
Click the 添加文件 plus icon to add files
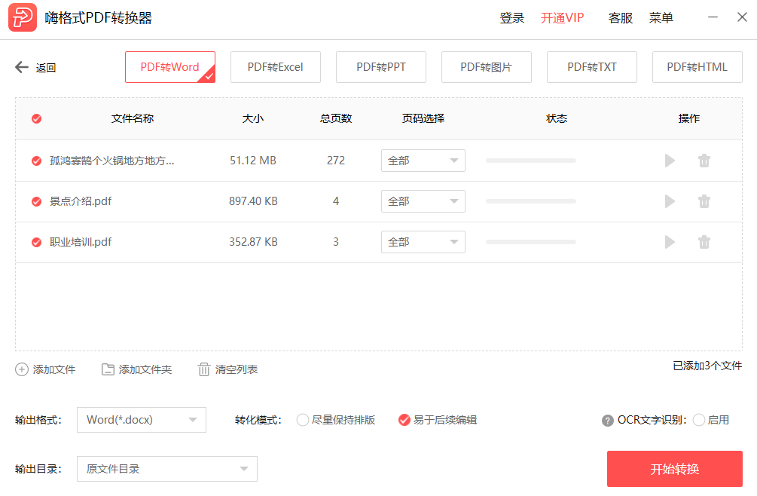point(23,369)
